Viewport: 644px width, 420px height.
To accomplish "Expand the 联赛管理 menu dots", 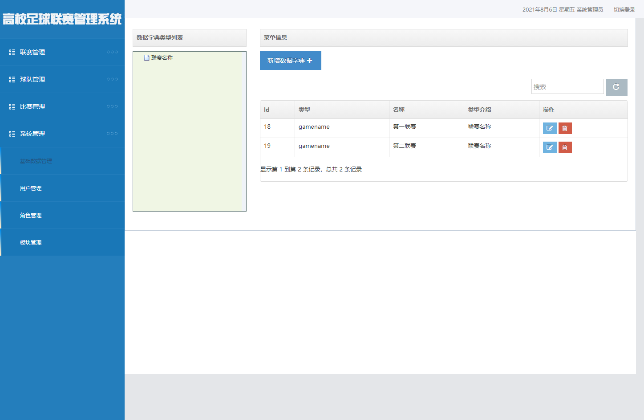I will click(112, 52).
